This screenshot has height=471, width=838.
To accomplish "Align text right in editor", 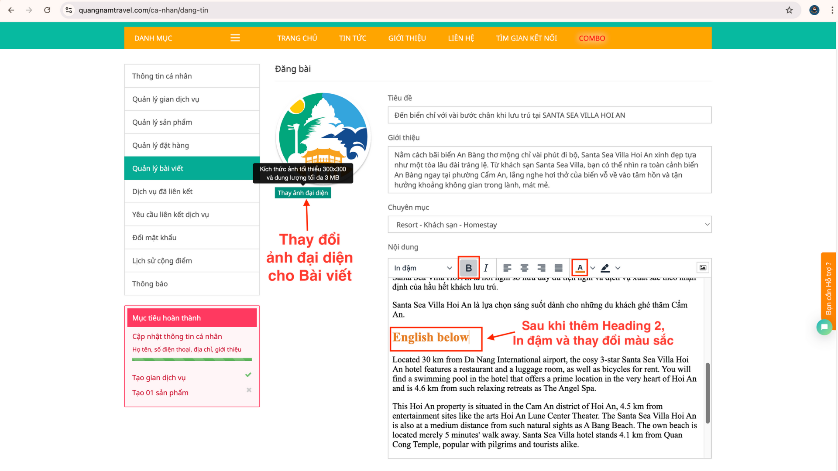I will [x=541, y=268].
